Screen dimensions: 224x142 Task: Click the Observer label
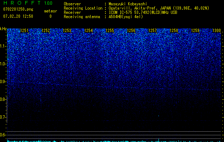(72, 4)
